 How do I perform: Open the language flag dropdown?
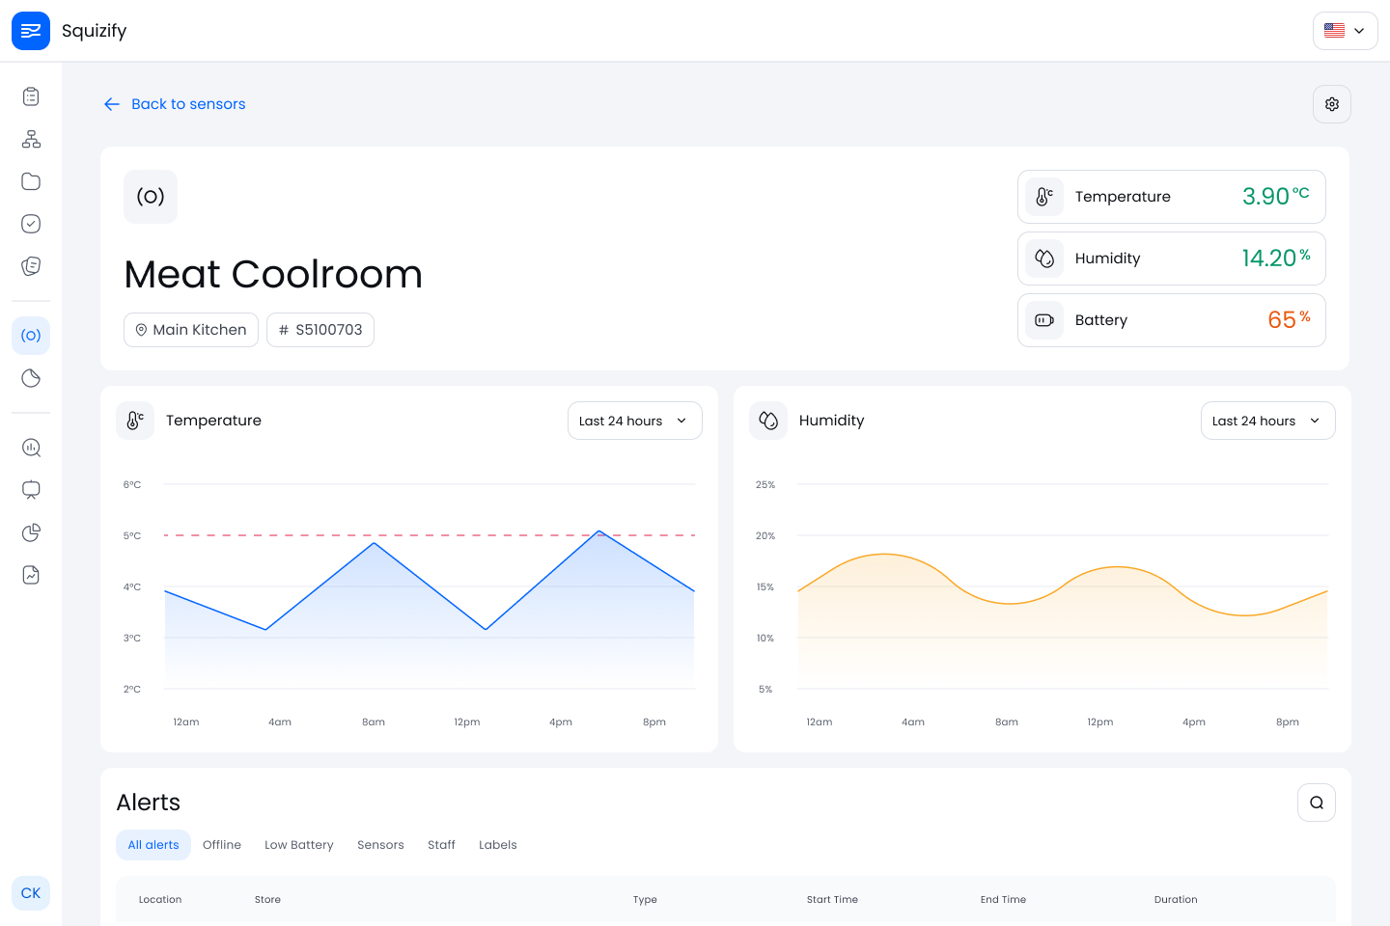point(1345,31)
